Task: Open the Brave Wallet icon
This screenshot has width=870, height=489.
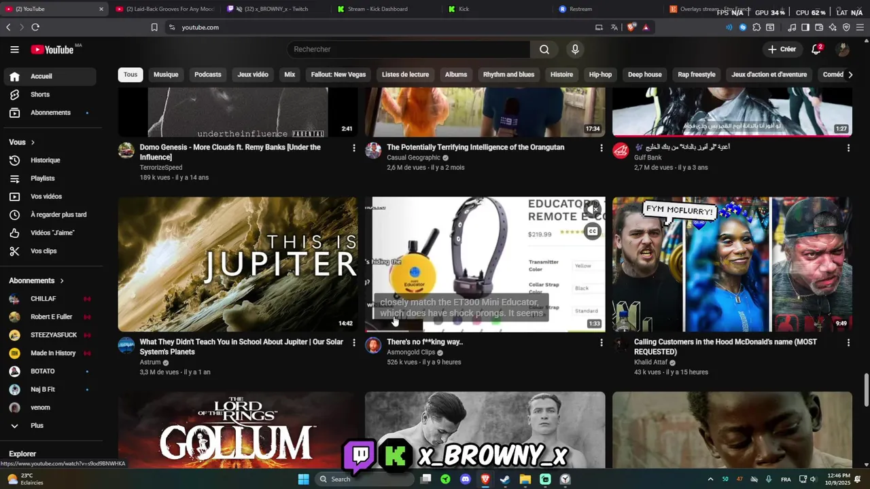Action: click(x=819, y=27)
